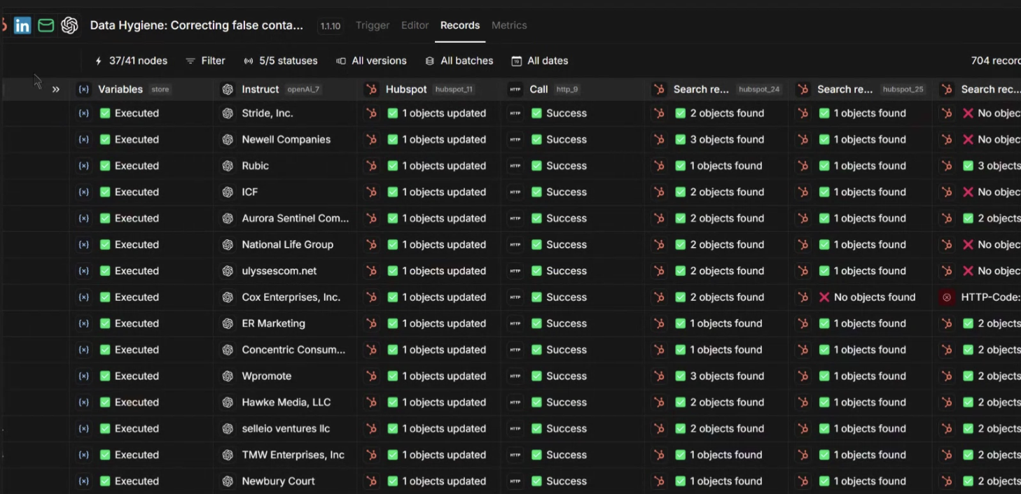Click the National Life Group cell
The height and width of the screenshot is (494, 1021).
point(285,245)
